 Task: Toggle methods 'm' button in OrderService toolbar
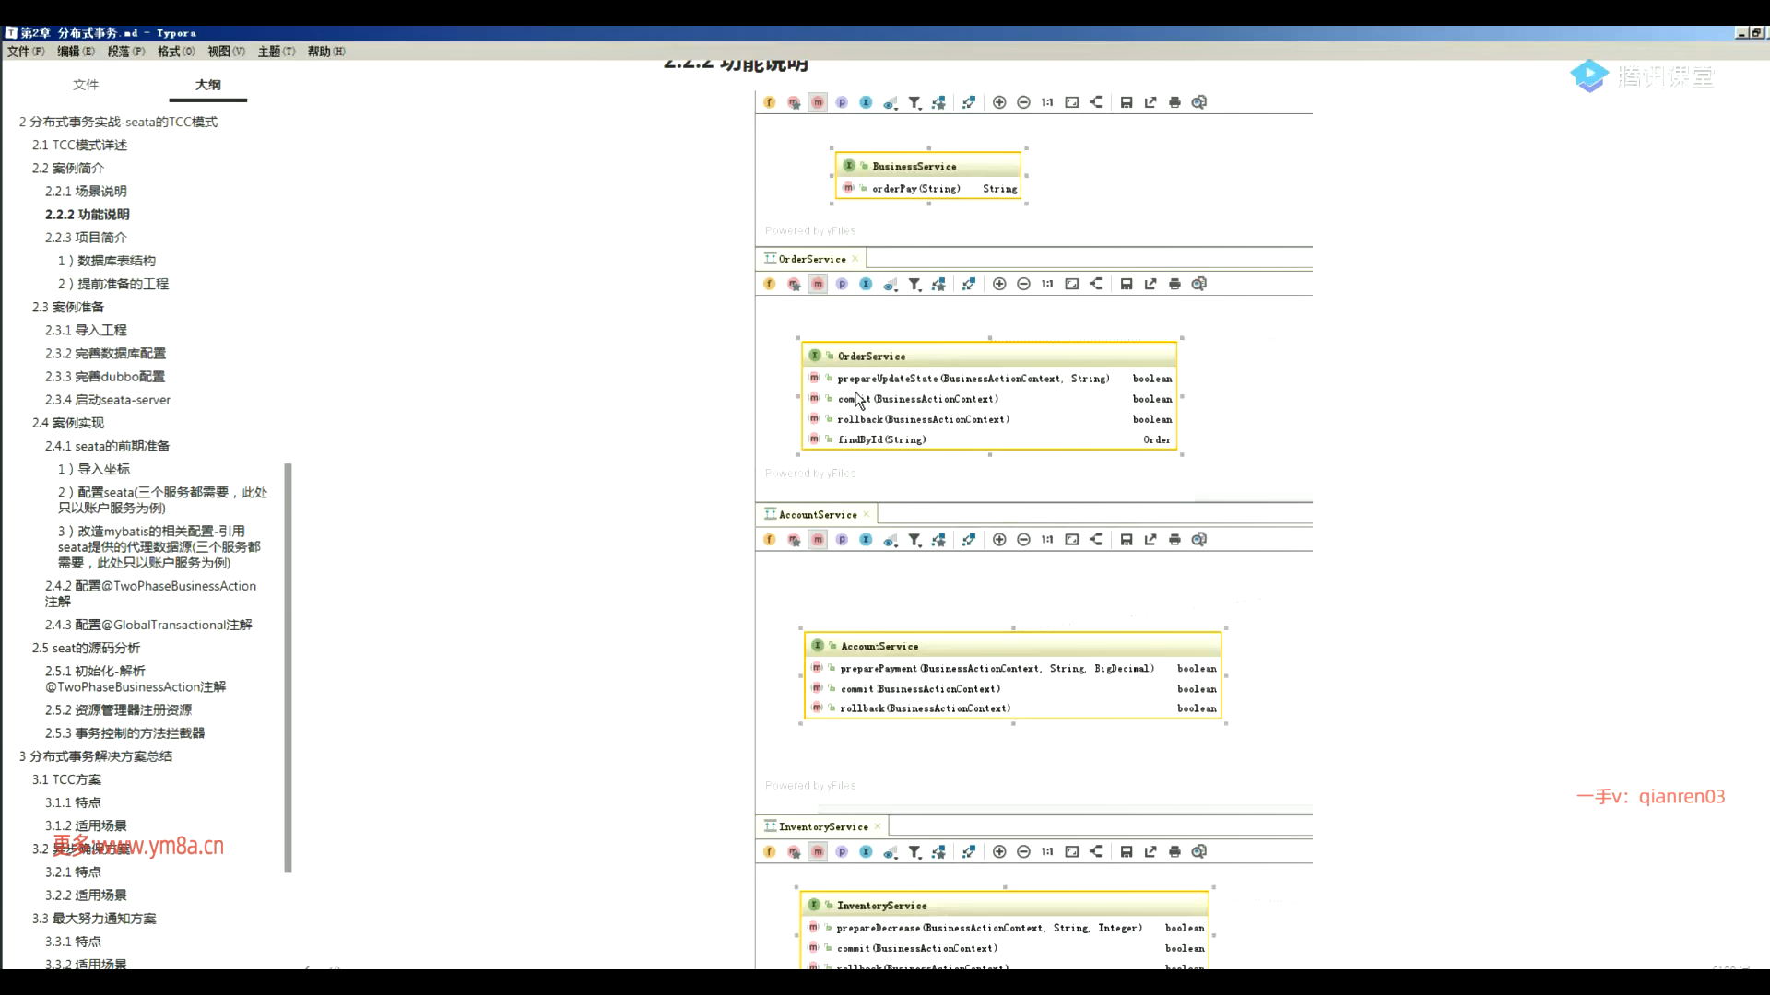pos(818,284)
